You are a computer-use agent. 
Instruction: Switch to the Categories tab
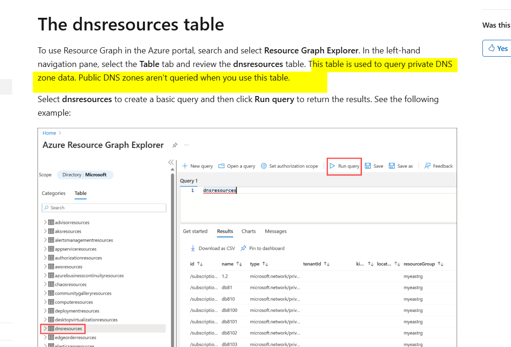(53, 193)
